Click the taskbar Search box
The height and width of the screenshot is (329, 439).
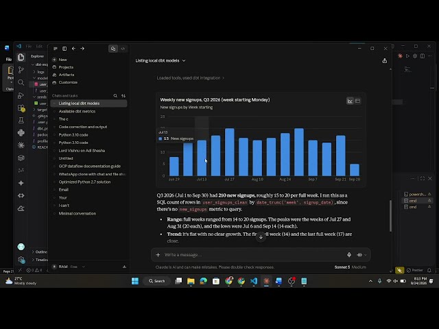(157, 281)
